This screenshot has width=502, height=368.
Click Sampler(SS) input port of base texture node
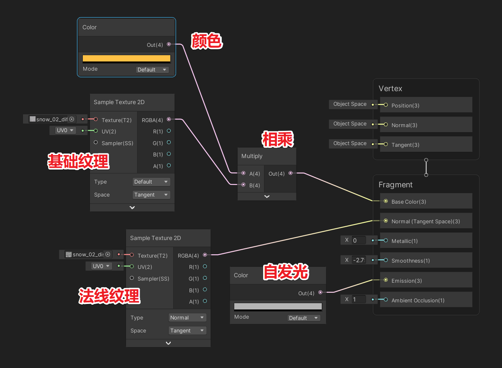[x=96, y=143]
